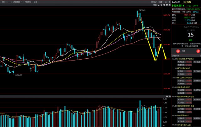Viewport: 201px width, 127px height.
Task: Click the 60分 period button
Action: 4,2
